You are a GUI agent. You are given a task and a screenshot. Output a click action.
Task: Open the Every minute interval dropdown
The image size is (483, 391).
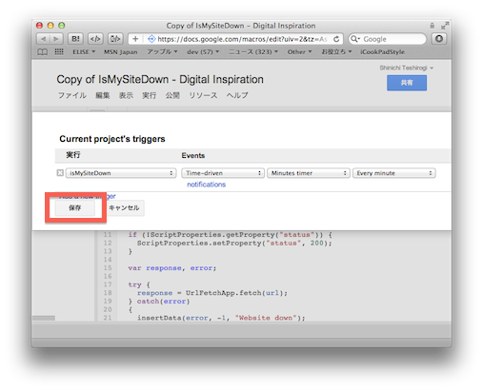[394, 173]
